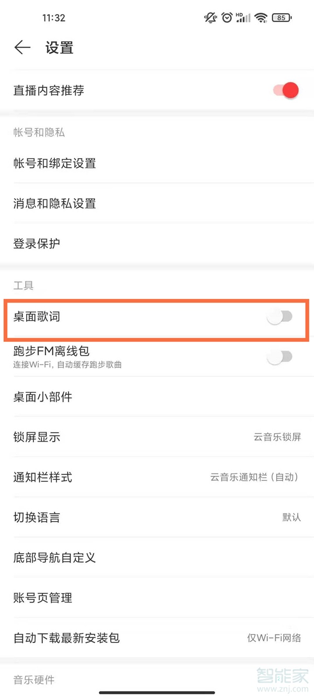Change 通知栏样式 selection

pyautogui.click(x=157, y=477)
